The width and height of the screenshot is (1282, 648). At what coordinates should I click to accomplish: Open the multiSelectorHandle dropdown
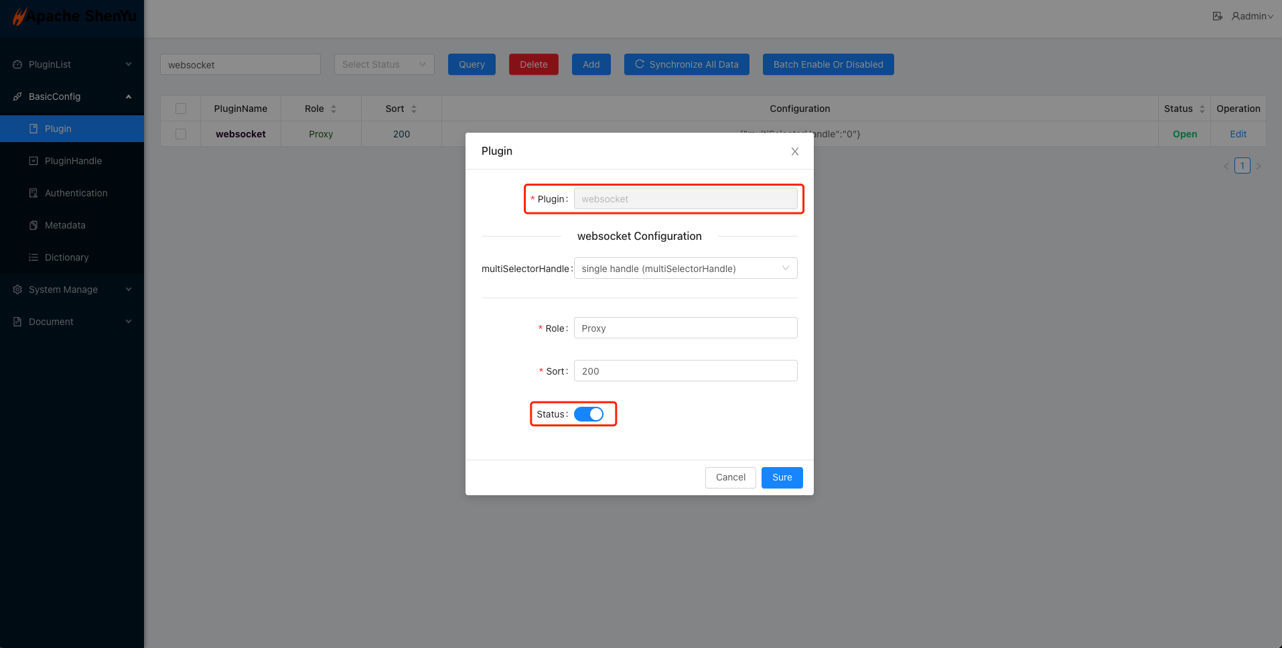[685, 269]
